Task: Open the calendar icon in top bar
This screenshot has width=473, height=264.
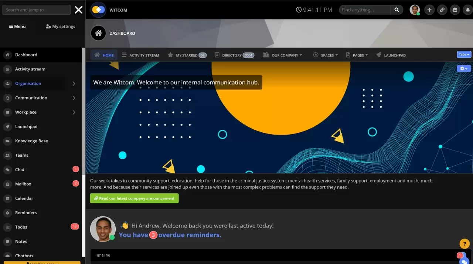Action: 455,10
